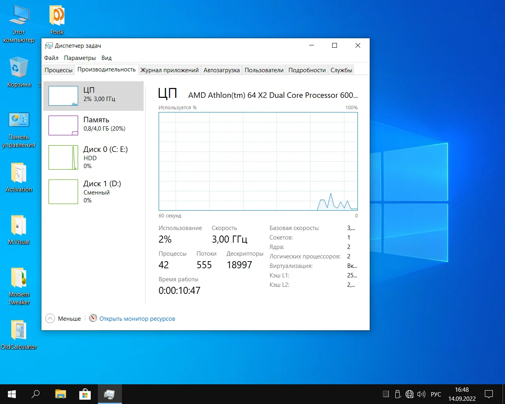The height and width of the screenshot is (404, 505).
Task: Click the volume speaker tray icon
Action: tap(421, 394)
